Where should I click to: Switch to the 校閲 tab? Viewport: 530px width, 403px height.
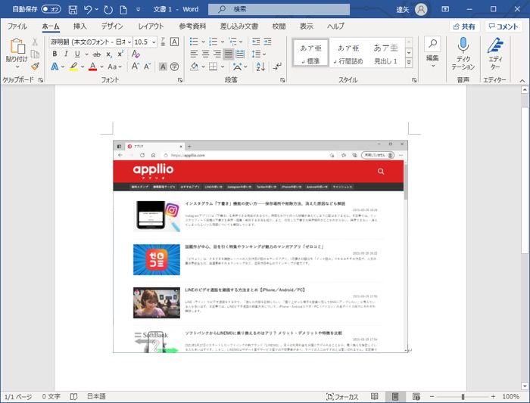pyautogui.click(x=279, y=26)
